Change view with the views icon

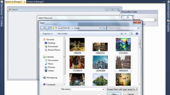tap(122, 34)
